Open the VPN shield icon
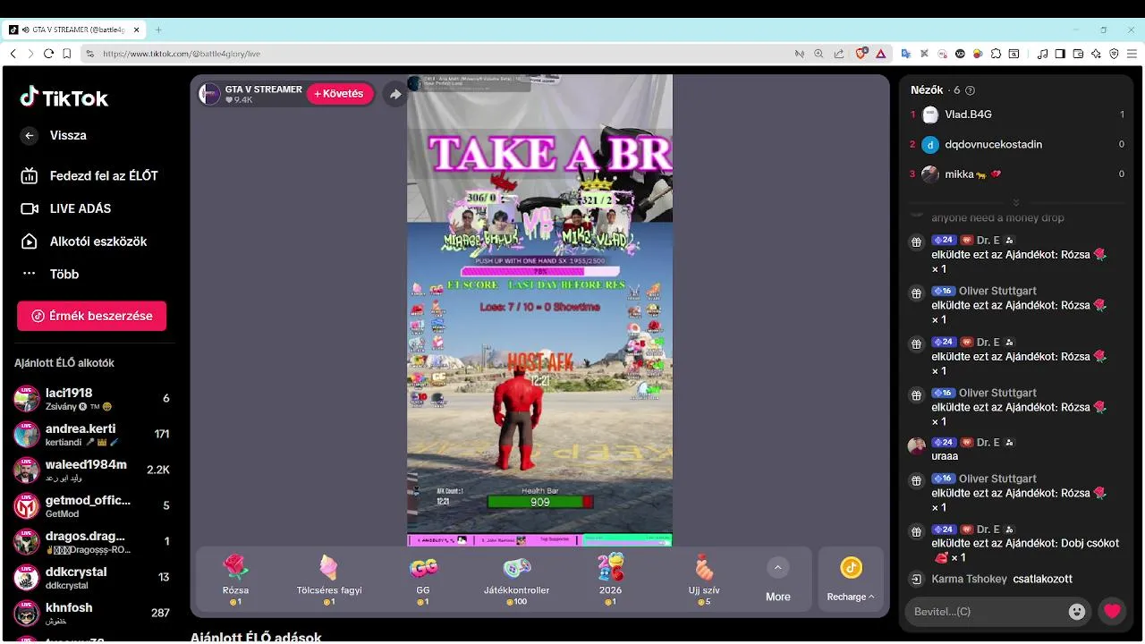 (1114, 54)
